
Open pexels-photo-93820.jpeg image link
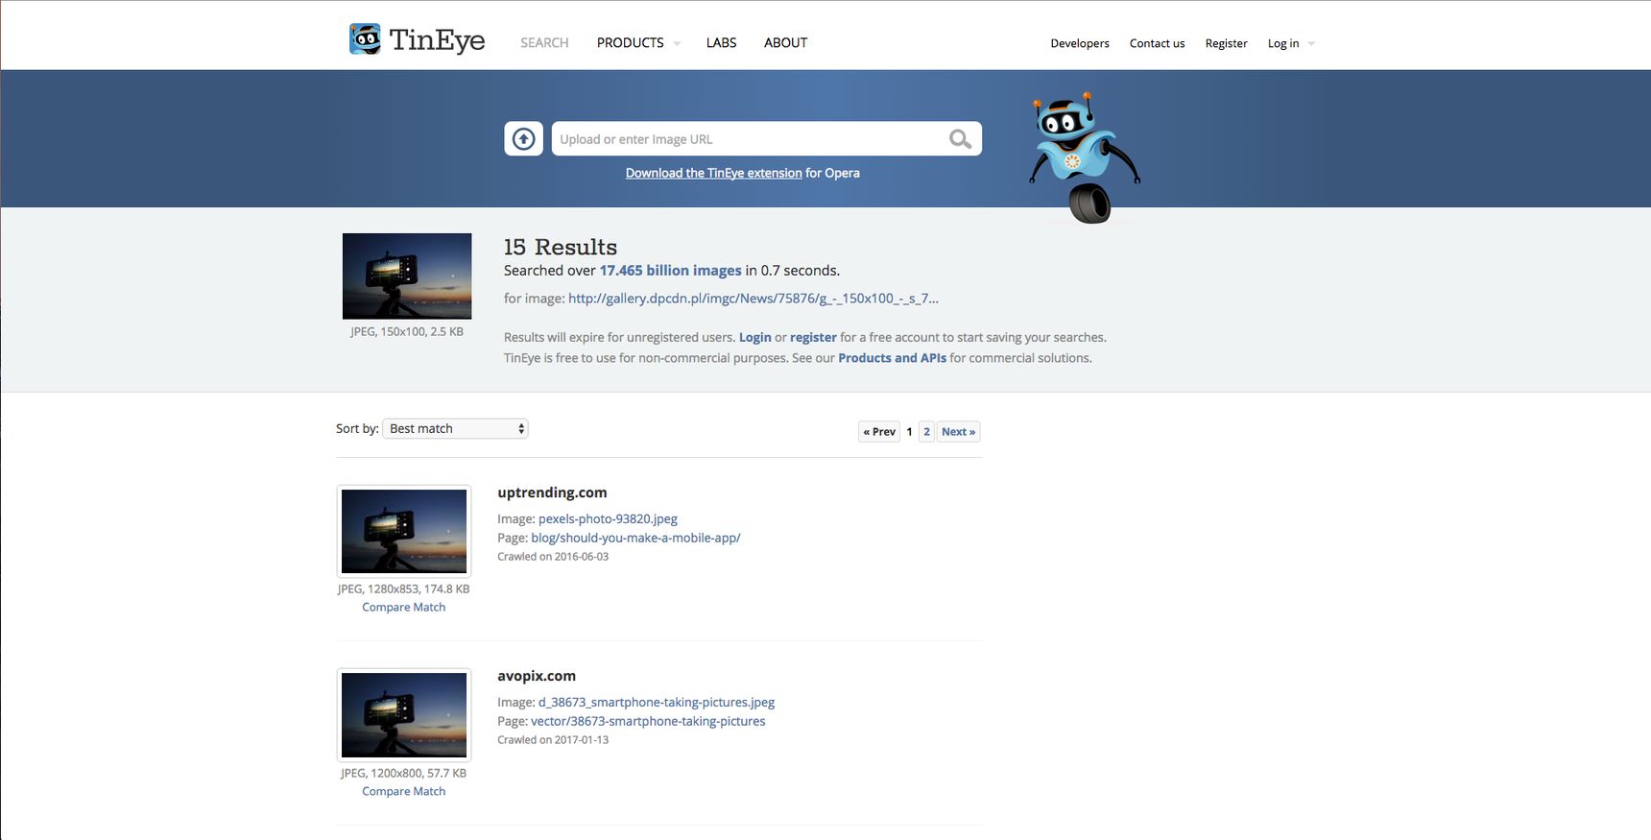608,518
